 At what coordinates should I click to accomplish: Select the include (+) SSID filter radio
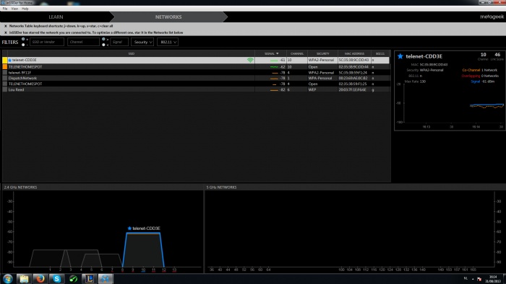point(23,39)
